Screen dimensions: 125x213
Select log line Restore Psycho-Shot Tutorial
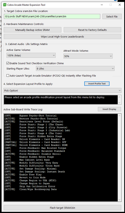[31, 119]
